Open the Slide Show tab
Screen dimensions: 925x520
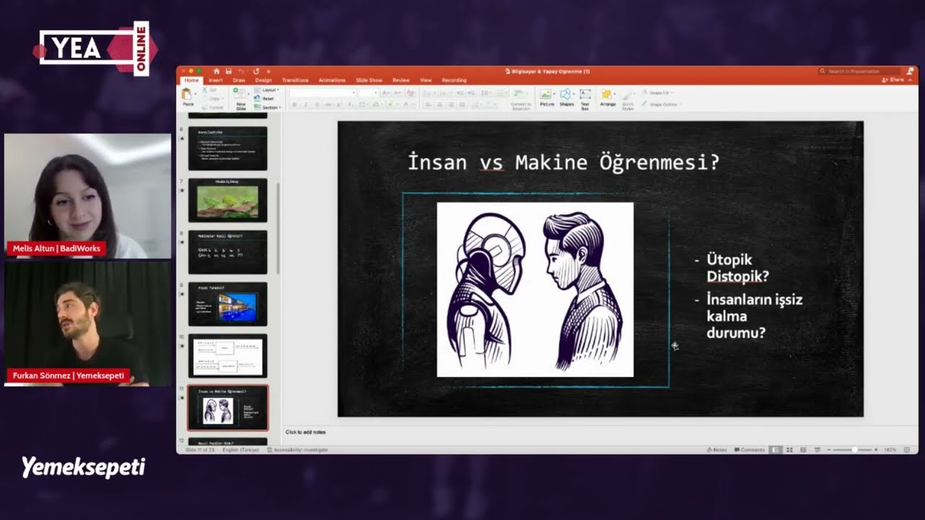pyautogui.click(x=369, y=80)
